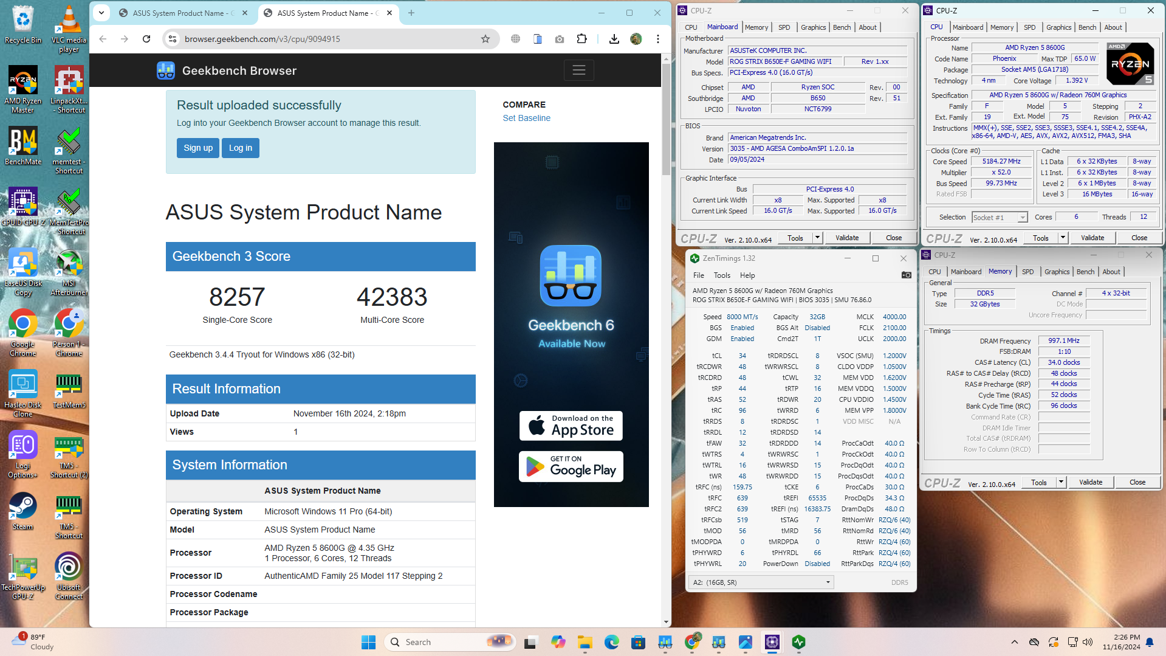
Task: Go back in Chrome browser
Action: click(x=103, y=39)
